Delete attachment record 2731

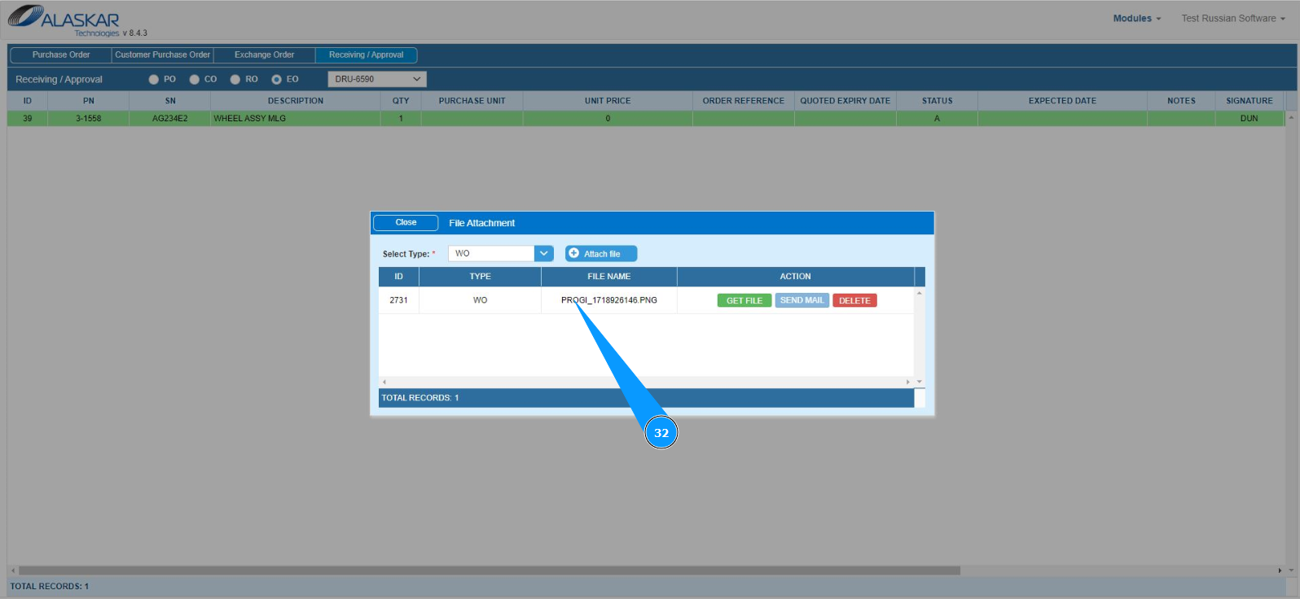[854, 300]
